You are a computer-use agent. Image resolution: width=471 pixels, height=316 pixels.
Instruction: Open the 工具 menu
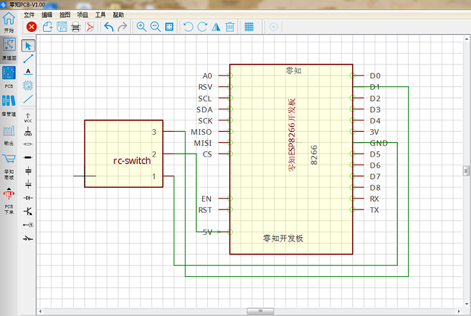tap(100, 14)
